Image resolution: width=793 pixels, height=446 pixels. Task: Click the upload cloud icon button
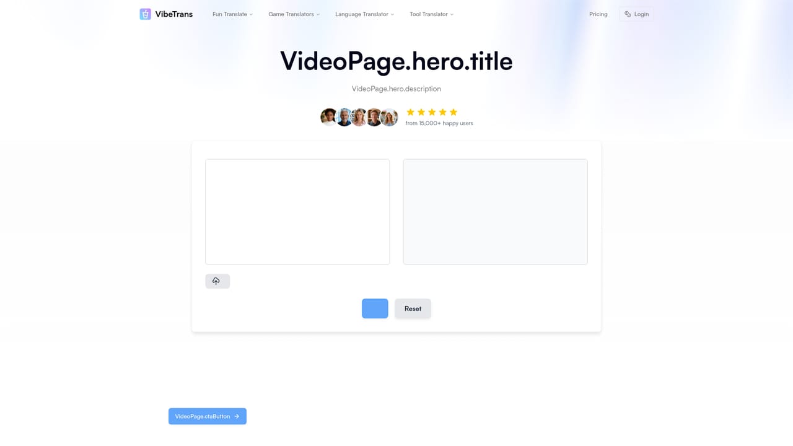(x=217, y=281)
